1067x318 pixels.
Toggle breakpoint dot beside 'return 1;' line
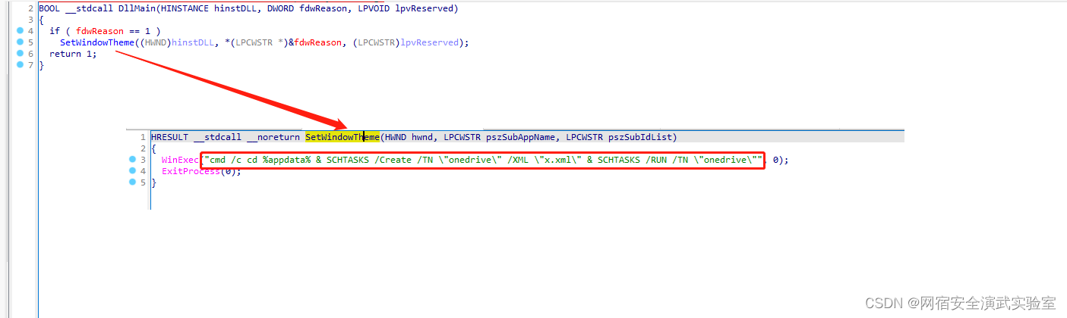pyautogui.click(x=21, y=54)
